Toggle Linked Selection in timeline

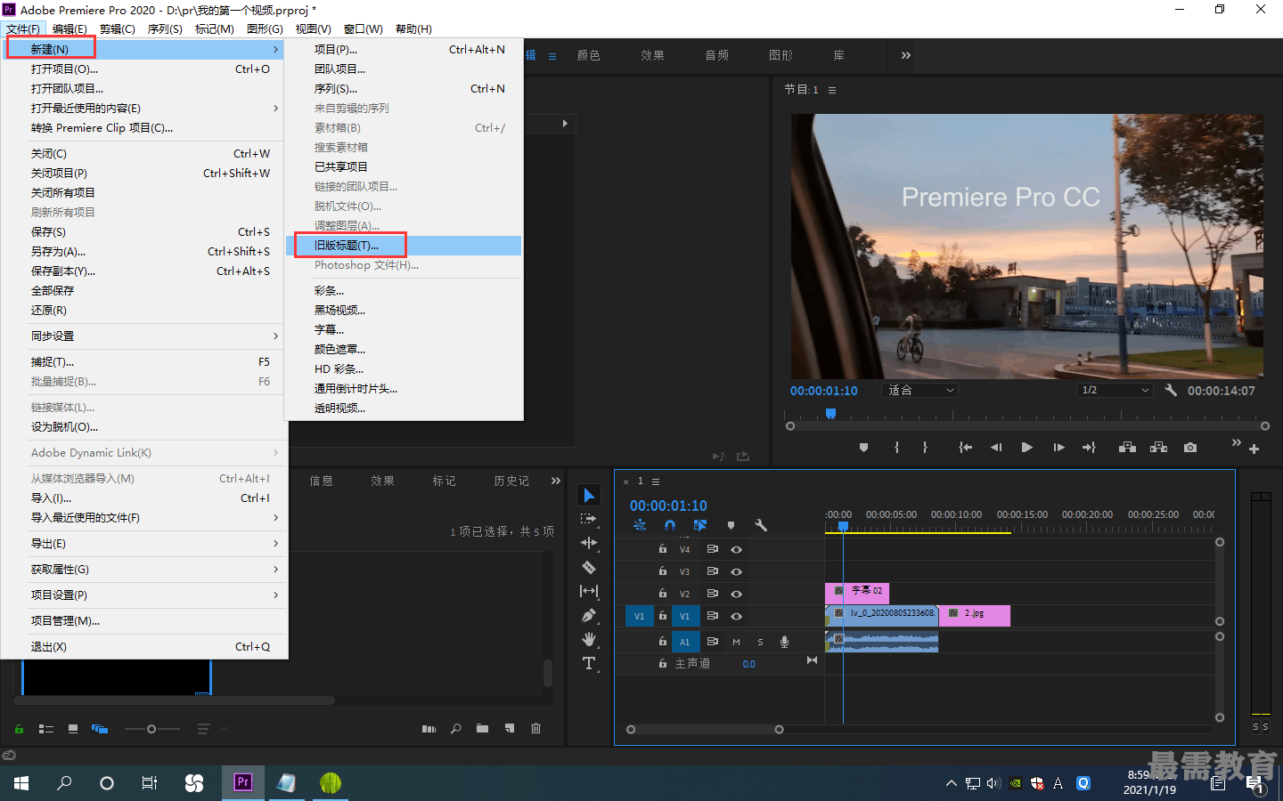(700, 525)
